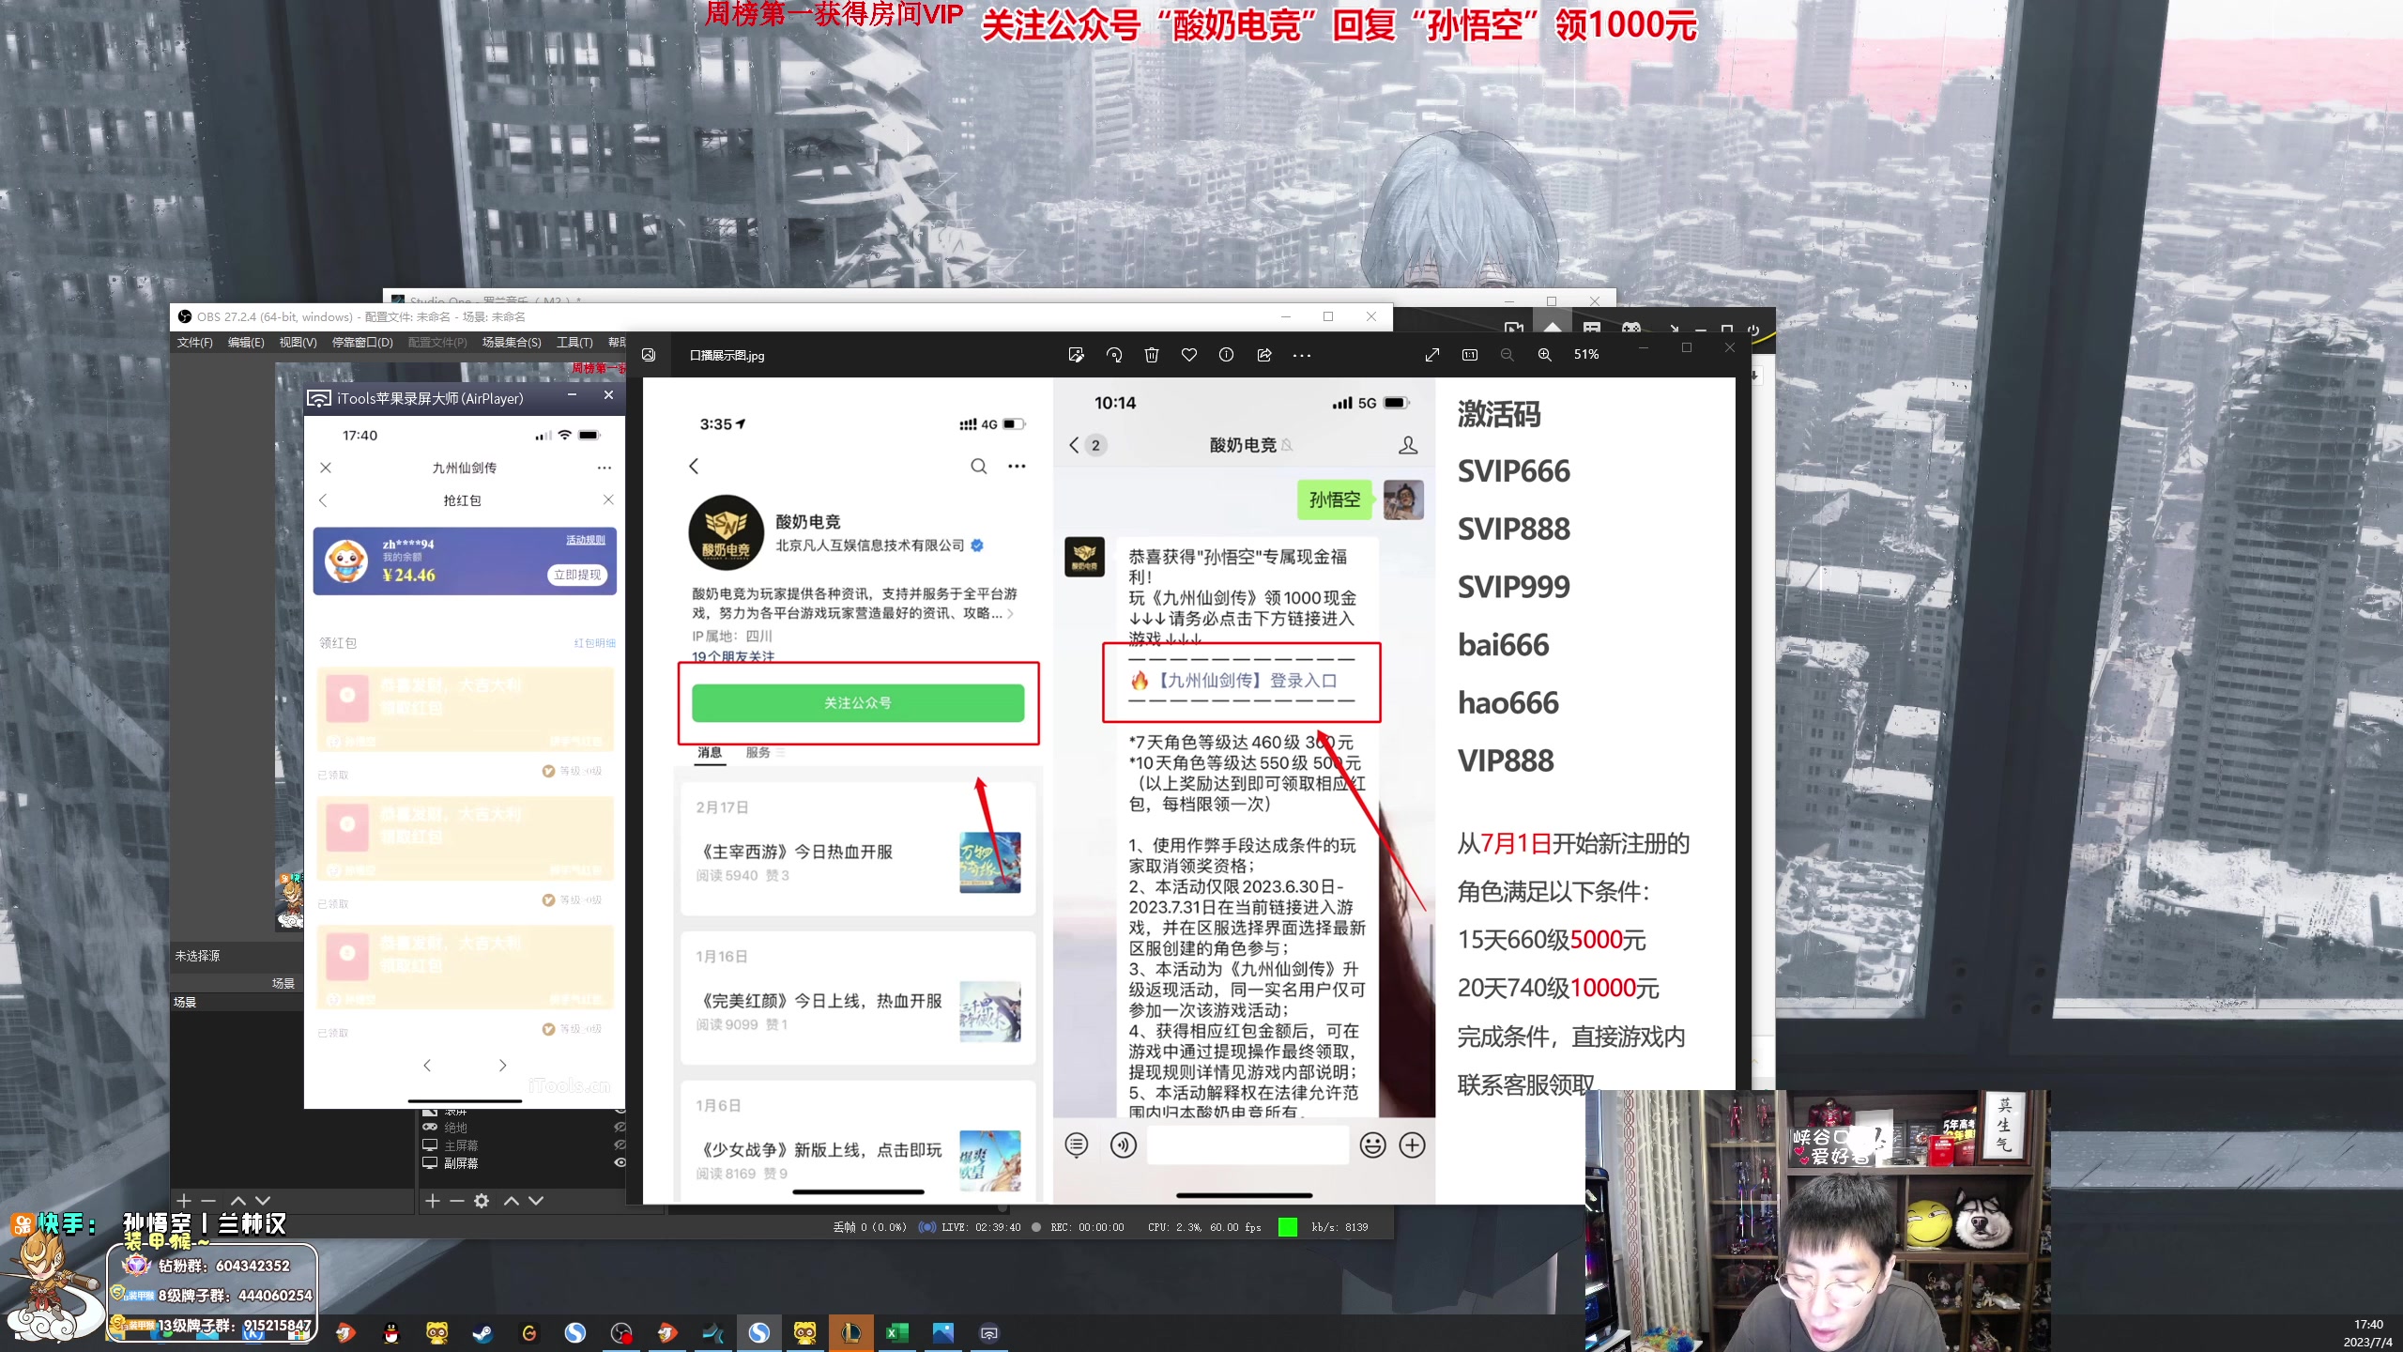The width and height of the screenshot is (2403, 1352).
Task: Open the See more ellipsis menu in Photos
Action: (1302, 355)
